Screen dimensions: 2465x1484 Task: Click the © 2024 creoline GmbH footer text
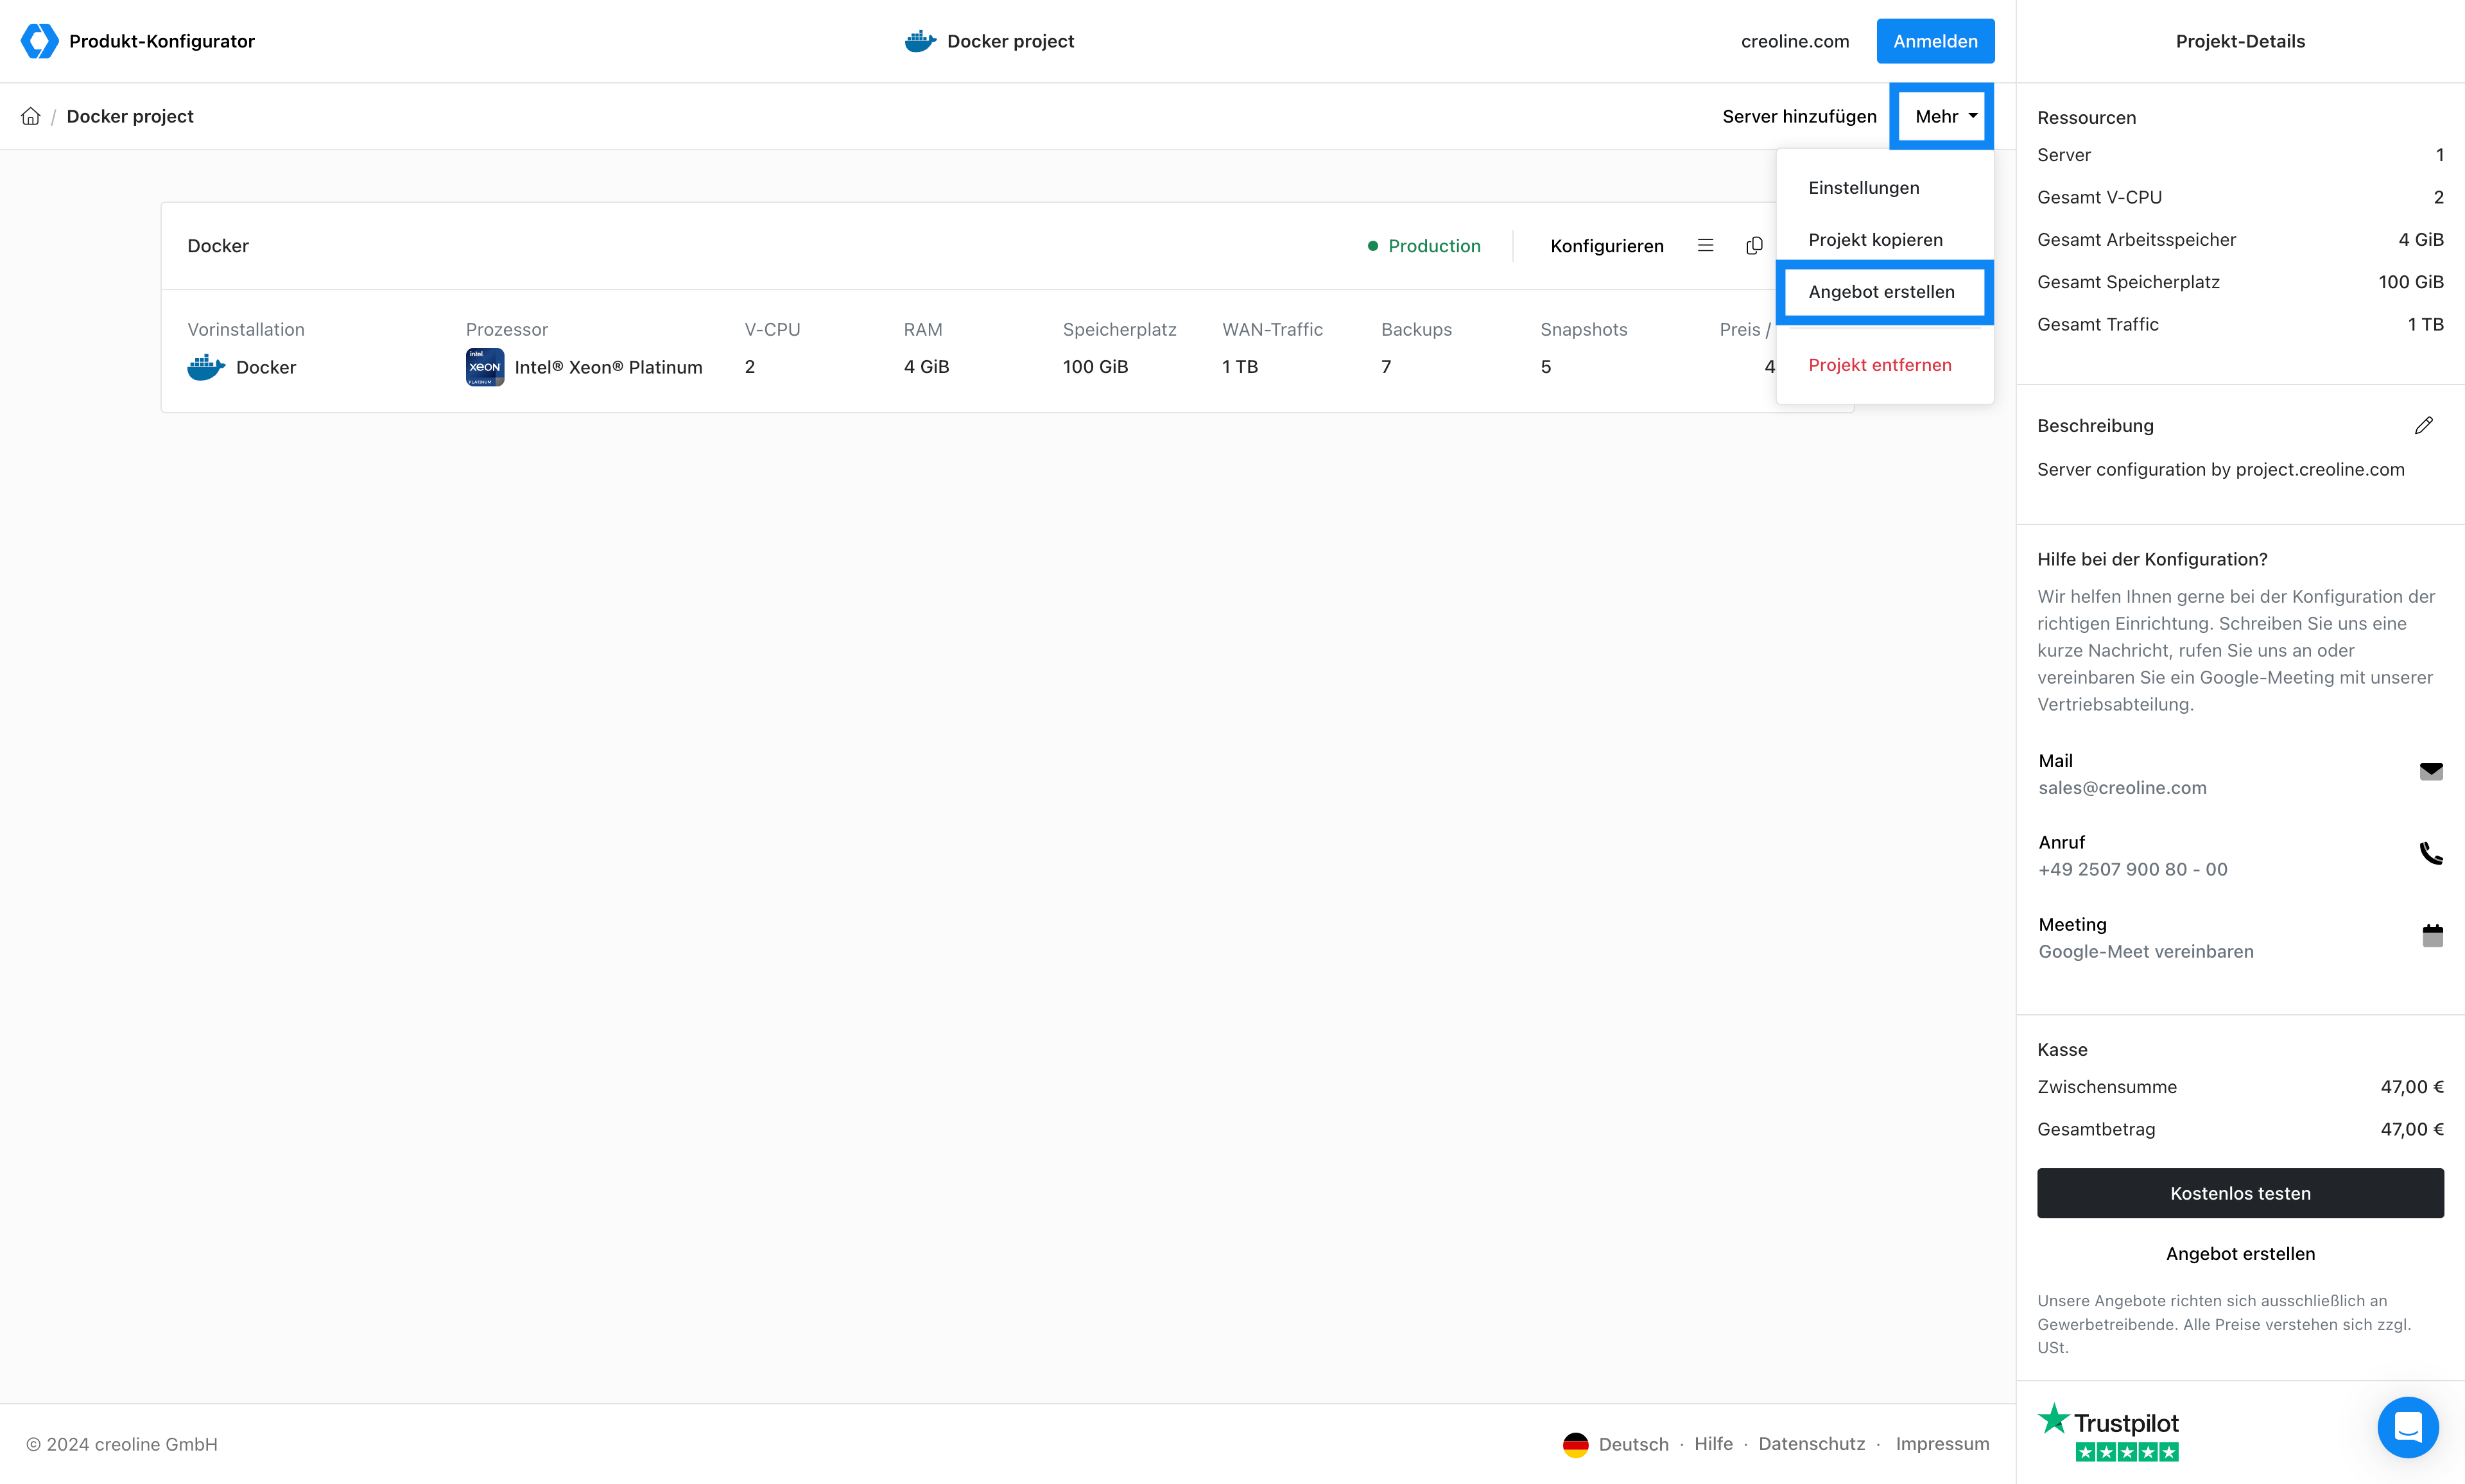tap(122, 1444)
